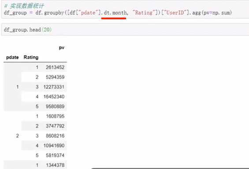Click the pv column header

coord(62,48)
